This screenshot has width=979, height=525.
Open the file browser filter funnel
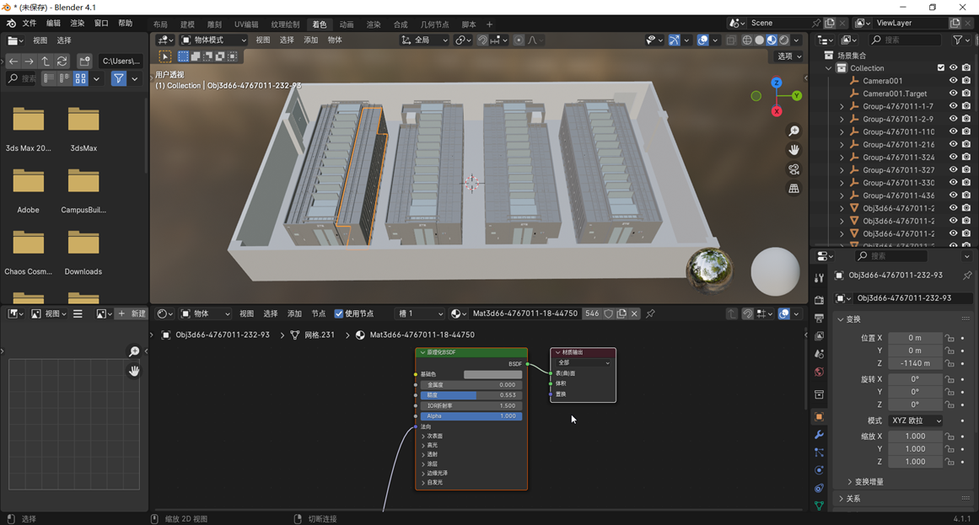click(x=118, y=78)
